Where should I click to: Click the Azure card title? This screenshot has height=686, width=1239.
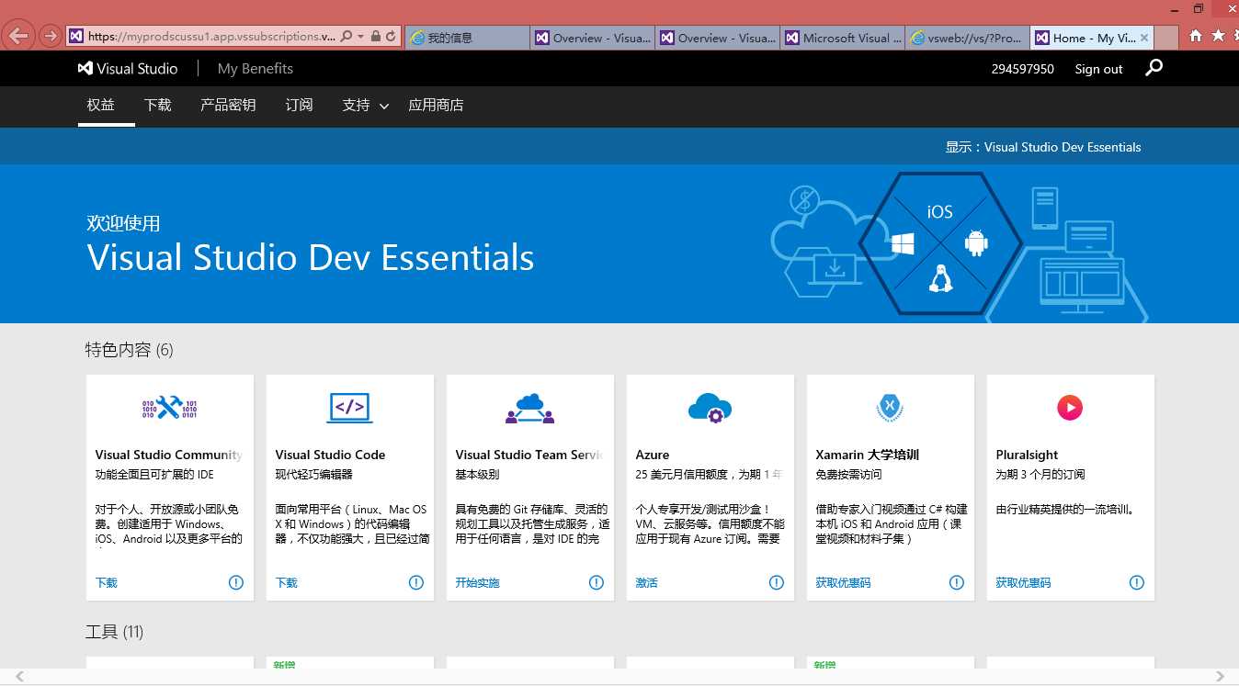coord(653,455)
